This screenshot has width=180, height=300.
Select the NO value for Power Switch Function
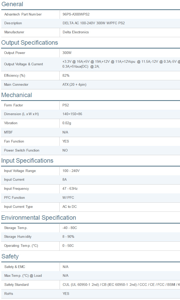[x=65, y=151]
